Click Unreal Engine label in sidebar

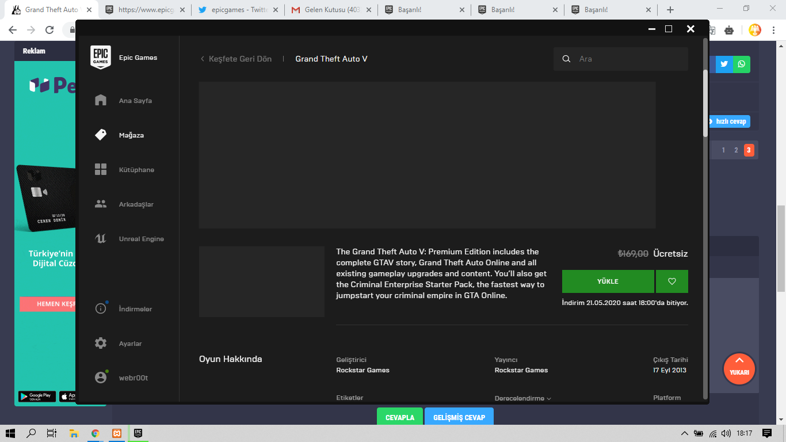tap(142, 239)
